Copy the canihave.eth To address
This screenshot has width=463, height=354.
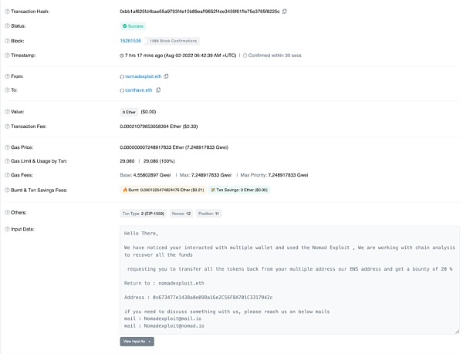tap(157, 90)
